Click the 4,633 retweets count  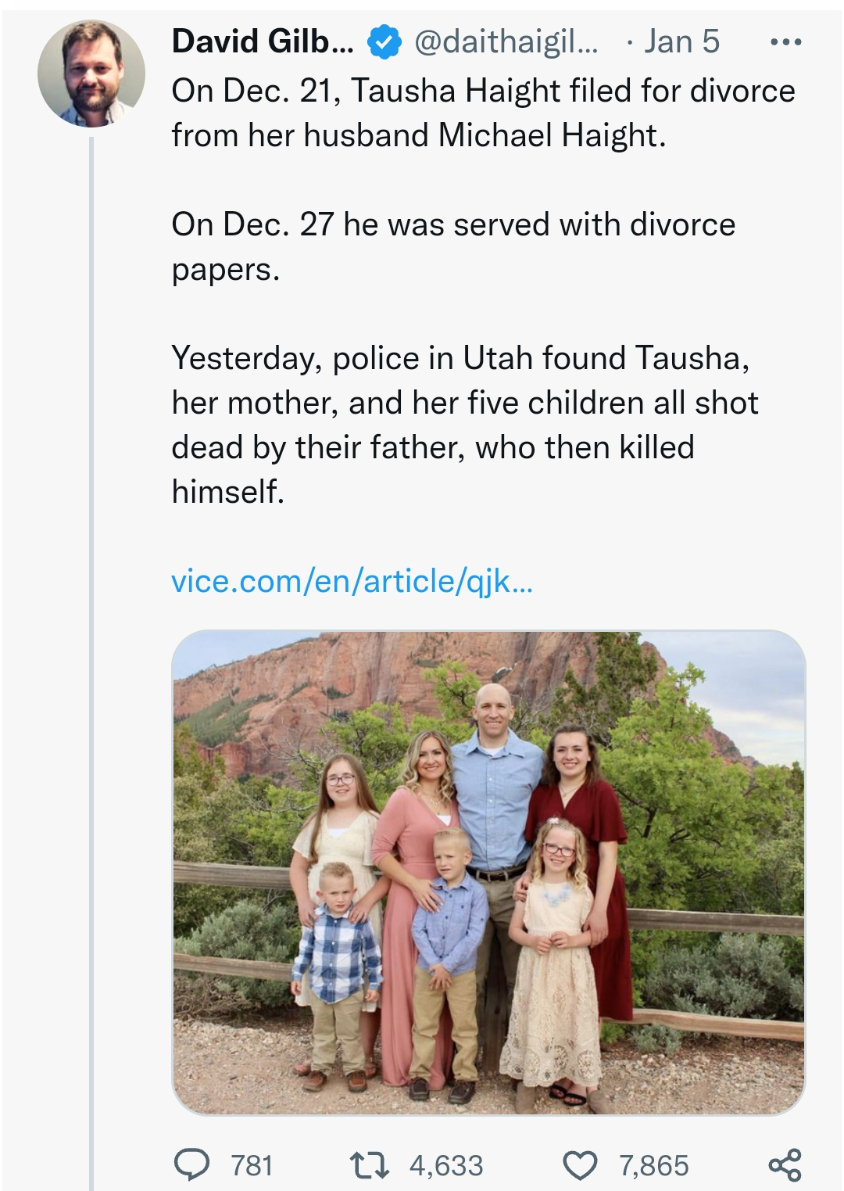pyautogui.click(x=446, y=1165)
